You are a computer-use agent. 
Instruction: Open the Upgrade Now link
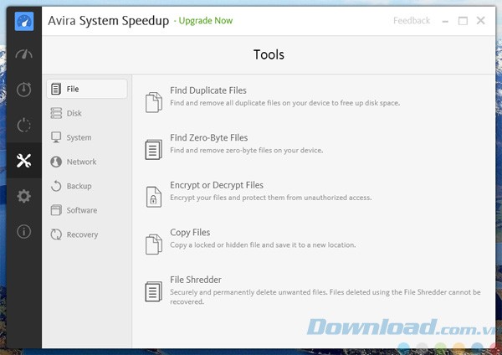coord(206,21)
